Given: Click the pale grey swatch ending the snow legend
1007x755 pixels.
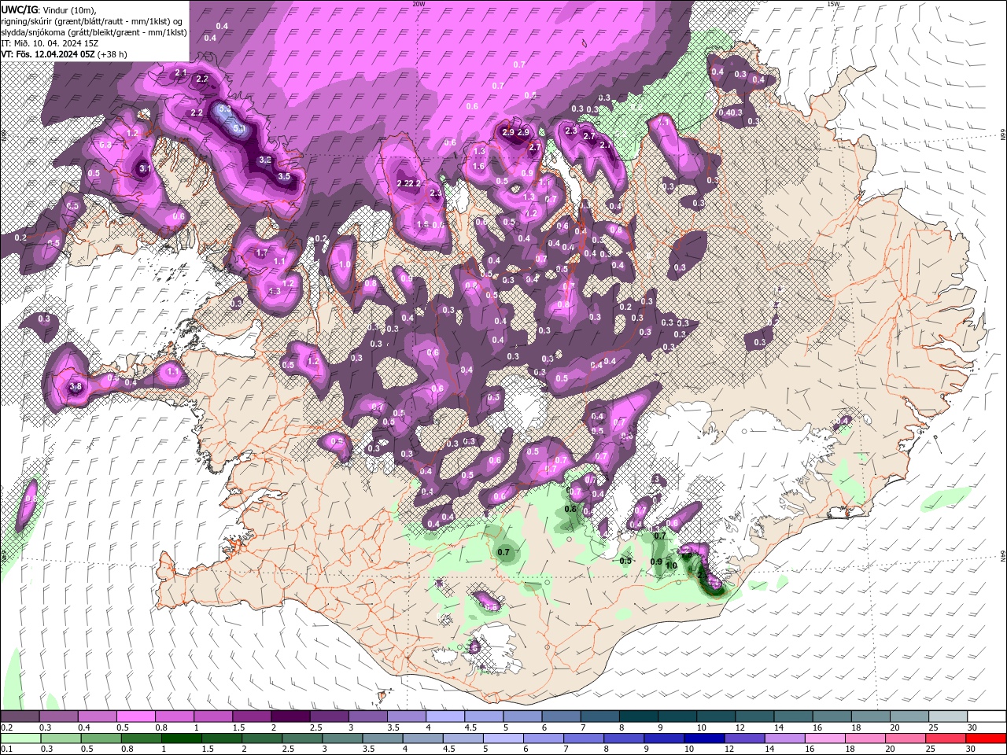Looking at the screenshot, I should [x=948, y=716].
